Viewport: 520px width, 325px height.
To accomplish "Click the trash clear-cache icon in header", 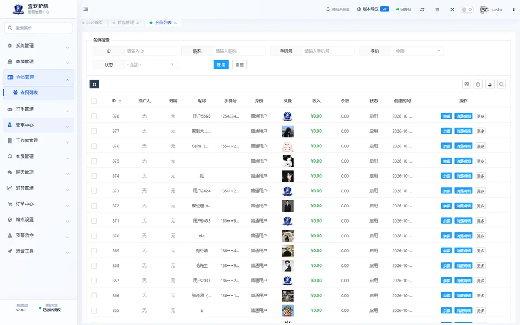I will [x=438, y=10].
